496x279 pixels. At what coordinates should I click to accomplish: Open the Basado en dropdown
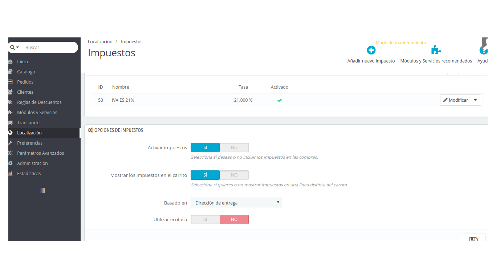tap(236, 203)
